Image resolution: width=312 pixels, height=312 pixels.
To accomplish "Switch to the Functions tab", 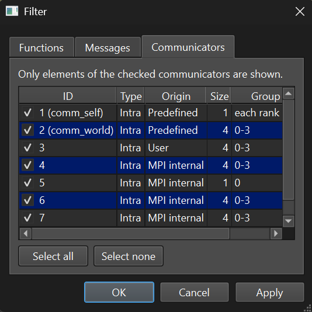I will tap(41, 48).
